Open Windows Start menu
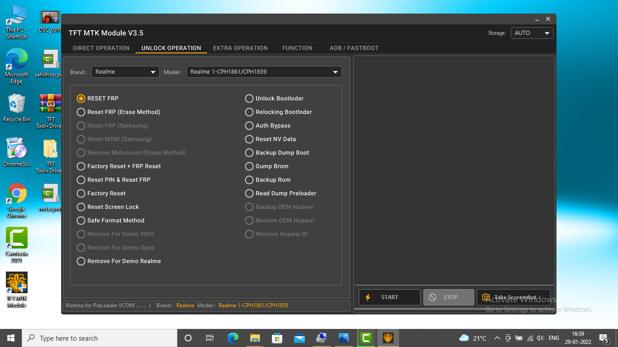Image resolution: width=618 pixels, height=347 pixels. click(11, 338)
